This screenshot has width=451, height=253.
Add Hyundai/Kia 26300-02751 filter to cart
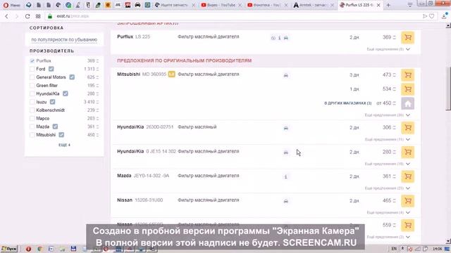point(407,128)
